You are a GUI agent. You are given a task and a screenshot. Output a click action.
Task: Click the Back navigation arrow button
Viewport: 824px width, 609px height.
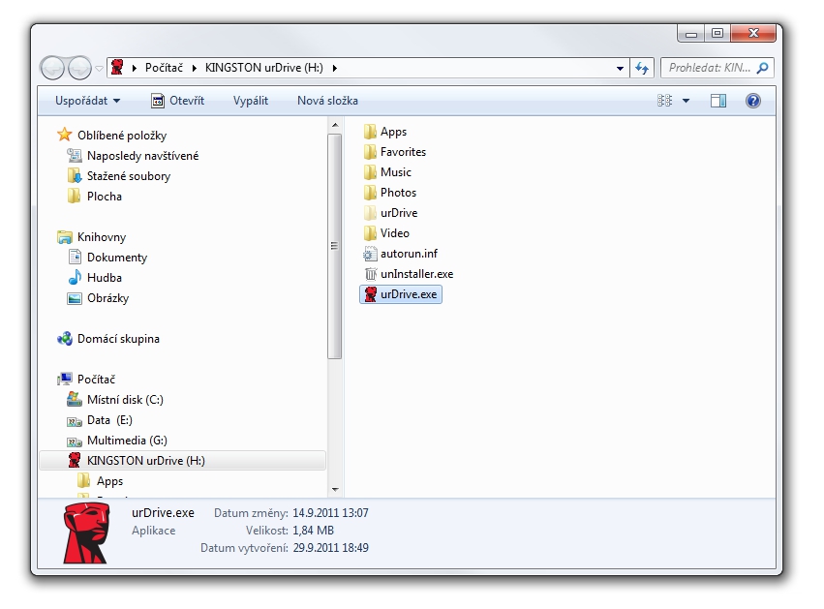(x=52, y=68)
